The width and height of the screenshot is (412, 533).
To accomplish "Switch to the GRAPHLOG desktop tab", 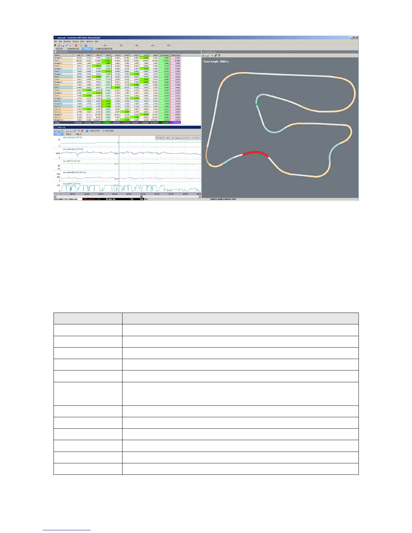I will (73, 49).
